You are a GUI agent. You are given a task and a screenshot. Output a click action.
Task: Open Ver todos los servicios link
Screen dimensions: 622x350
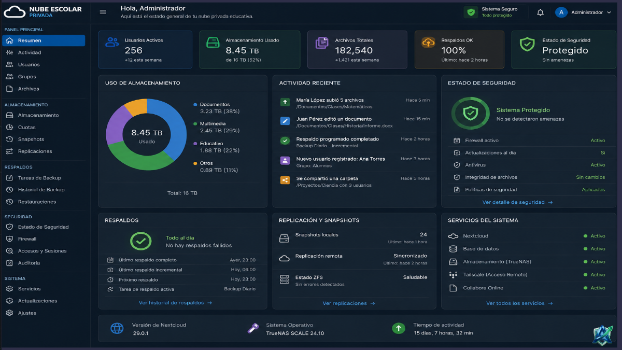pos(519,303)
